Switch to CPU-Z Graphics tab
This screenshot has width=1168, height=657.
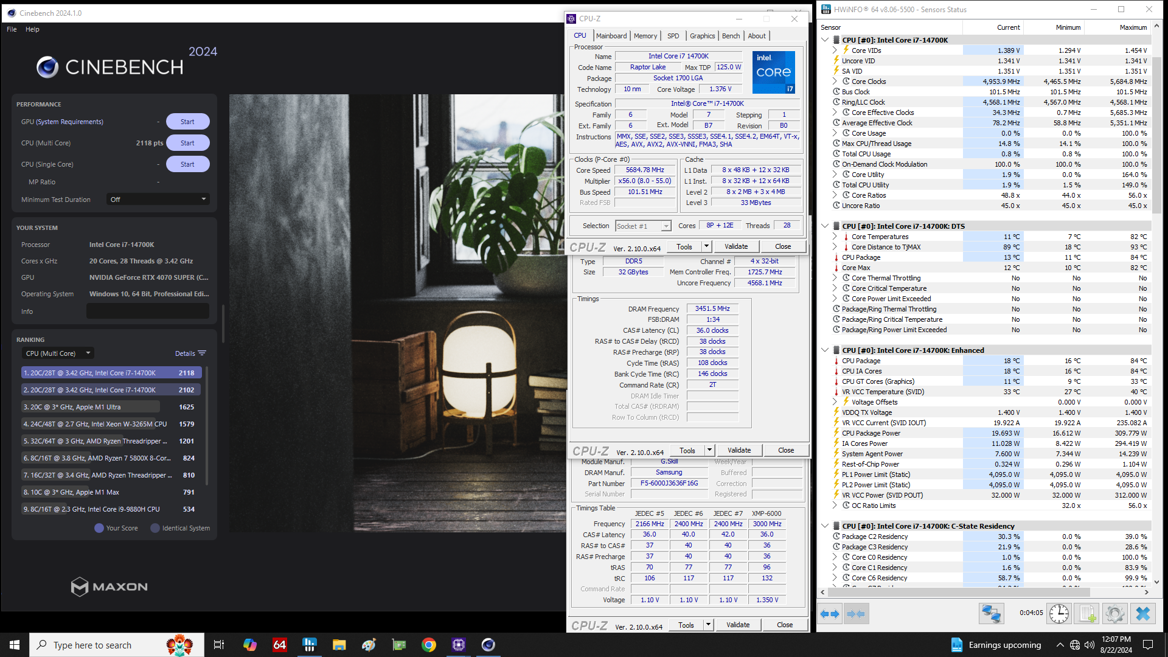click(x=703, y=36)
